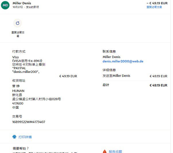Click the 收货地址 section heading
The height and width of the screenshot is (153, 173).
(x=19, y=81)
